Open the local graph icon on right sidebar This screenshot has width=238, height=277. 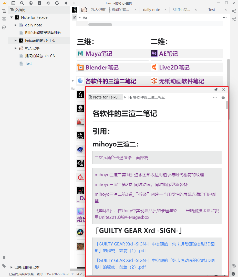coord(234,19)
